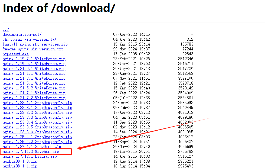Download nginx 1.25.4.2 SnapDragonfly.zip
This screenshot has height=168, width=265.
tap(37, 142)
